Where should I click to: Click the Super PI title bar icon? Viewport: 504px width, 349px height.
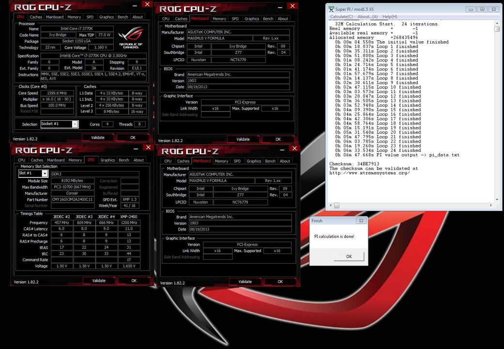tap(331, 9)
